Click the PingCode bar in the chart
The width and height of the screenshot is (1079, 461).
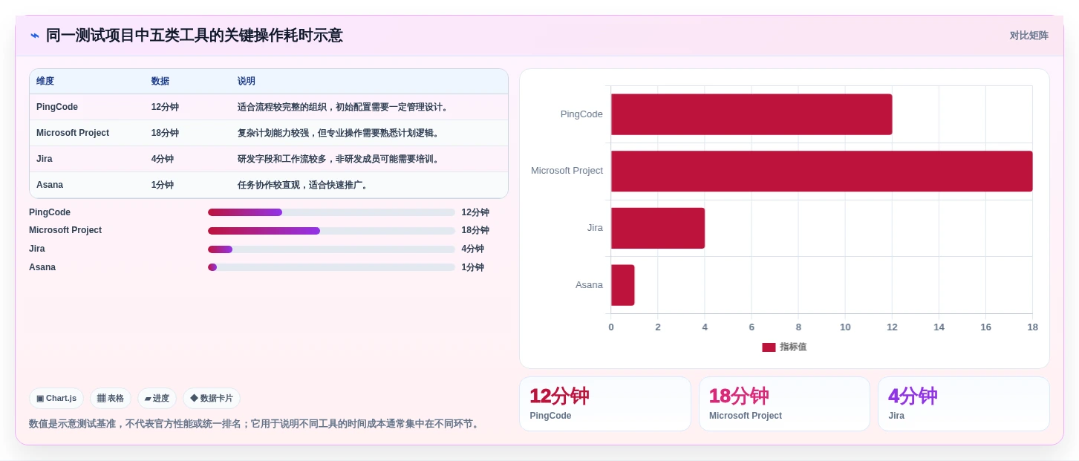click(752, 114)
